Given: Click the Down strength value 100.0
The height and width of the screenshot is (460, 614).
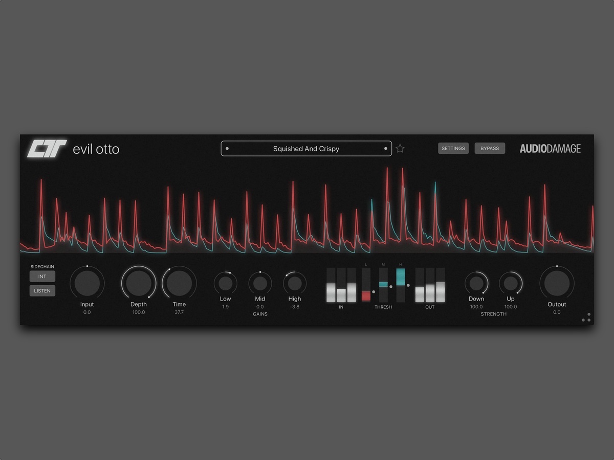Looking at the screenshot, I should tap(476, 307).
